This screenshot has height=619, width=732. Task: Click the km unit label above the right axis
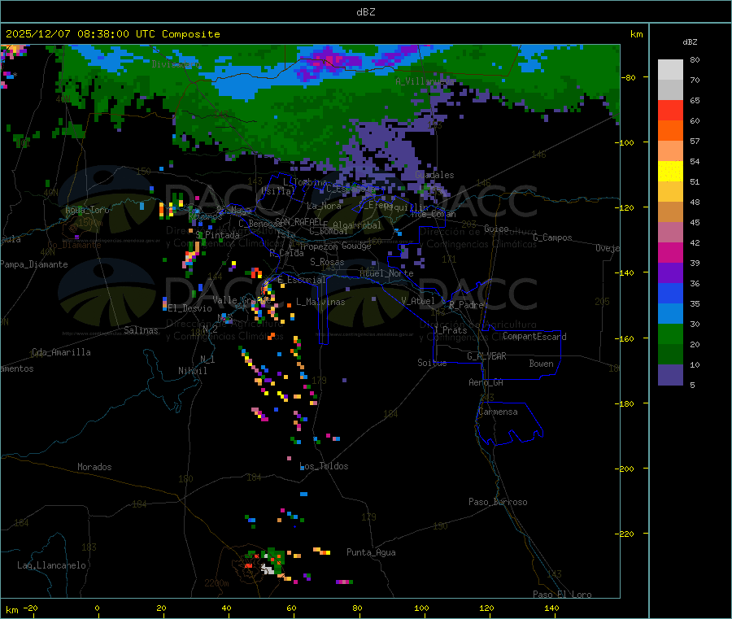pos(636,34)
